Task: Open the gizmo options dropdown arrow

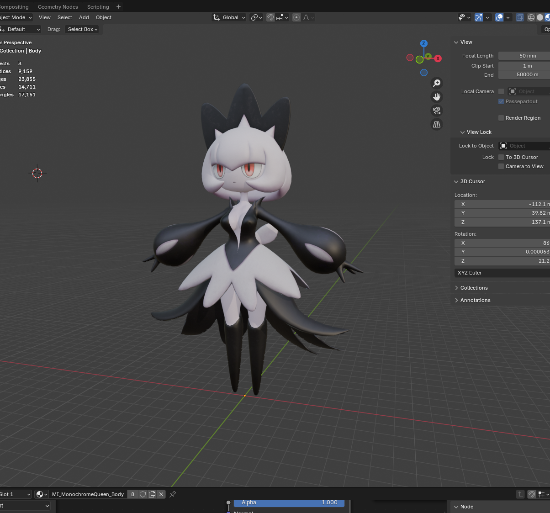Action: coord(487,17)
